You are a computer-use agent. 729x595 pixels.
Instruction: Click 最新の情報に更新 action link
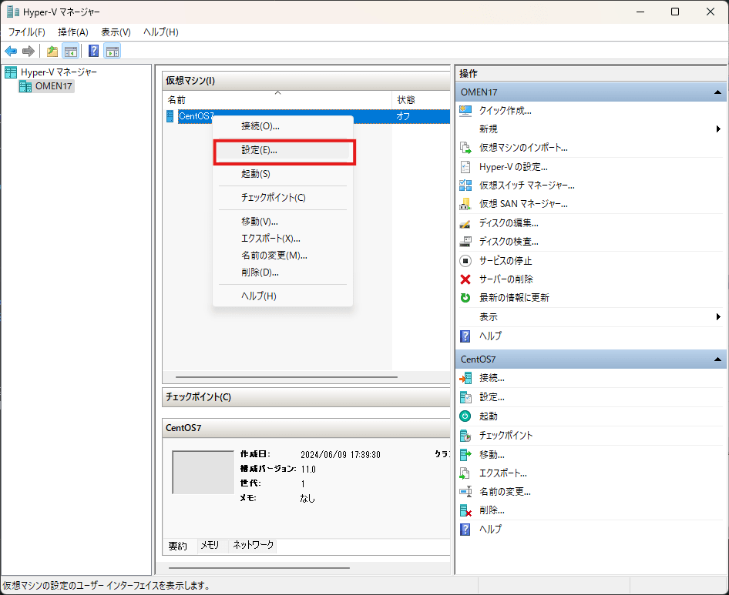[x=514, y=298]
